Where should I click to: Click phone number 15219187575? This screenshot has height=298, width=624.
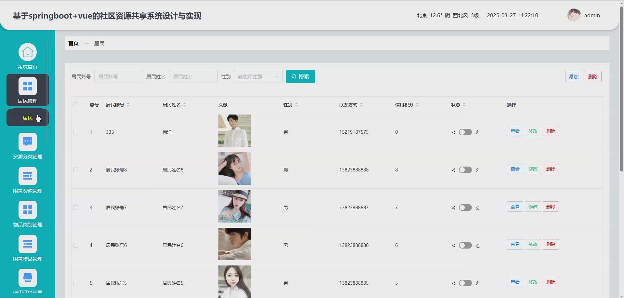tap(354, 132)
